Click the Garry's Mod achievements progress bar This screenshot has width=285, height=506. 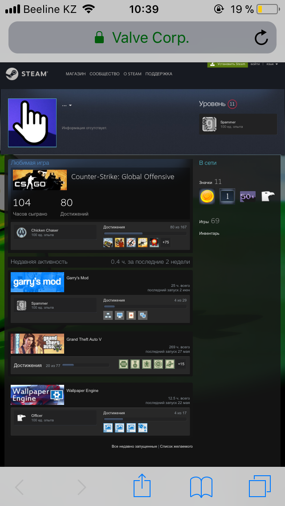click(x=145, y=306)
